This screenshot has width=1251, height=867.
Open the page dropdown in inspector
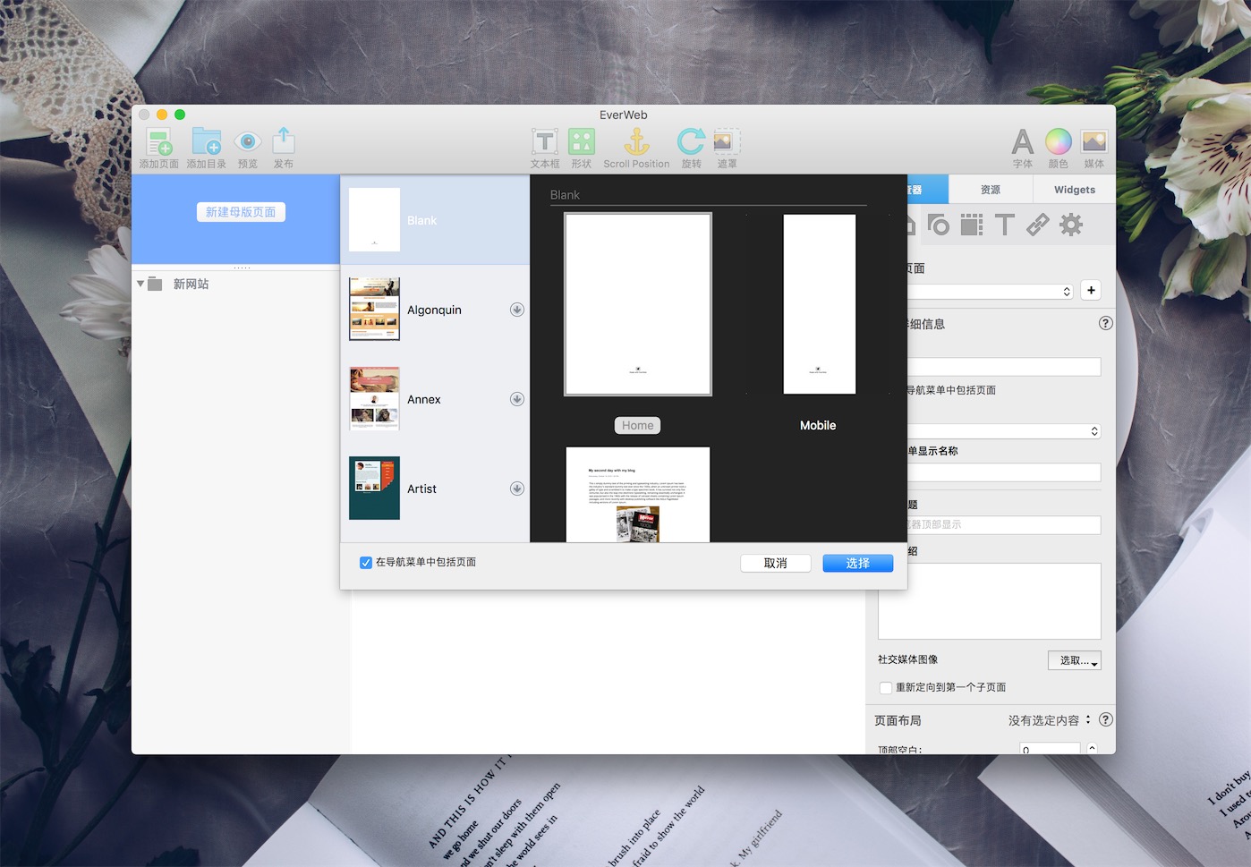click(991, 292)
